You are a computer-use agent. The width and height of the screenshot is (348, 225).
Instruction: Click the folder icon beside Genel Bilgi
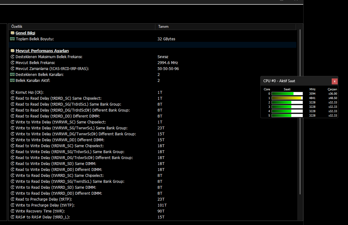[13, 33]
